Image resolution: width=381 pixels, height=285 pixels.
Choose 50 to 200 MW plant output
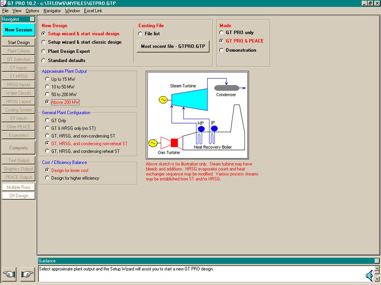(61, 95)
